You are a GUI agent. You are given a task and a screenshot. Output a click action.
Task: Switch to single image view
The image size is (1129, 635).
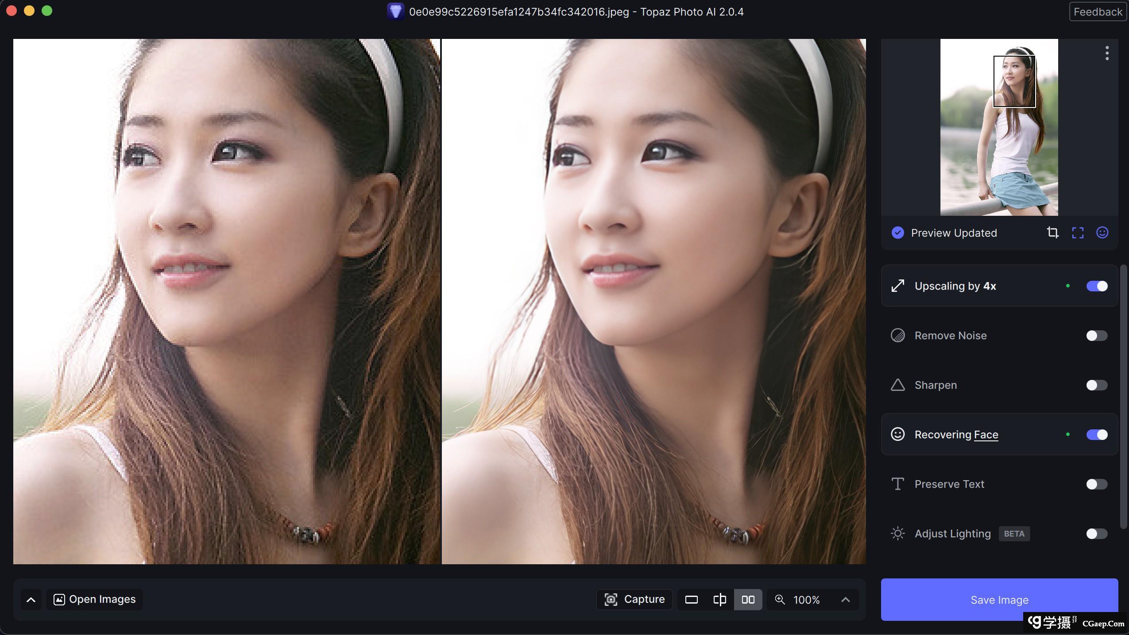pos(691,600)
